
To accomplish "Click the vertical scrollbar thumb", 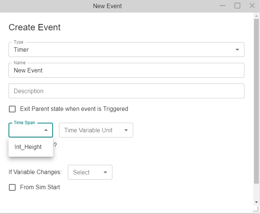I will coord(256,101).
